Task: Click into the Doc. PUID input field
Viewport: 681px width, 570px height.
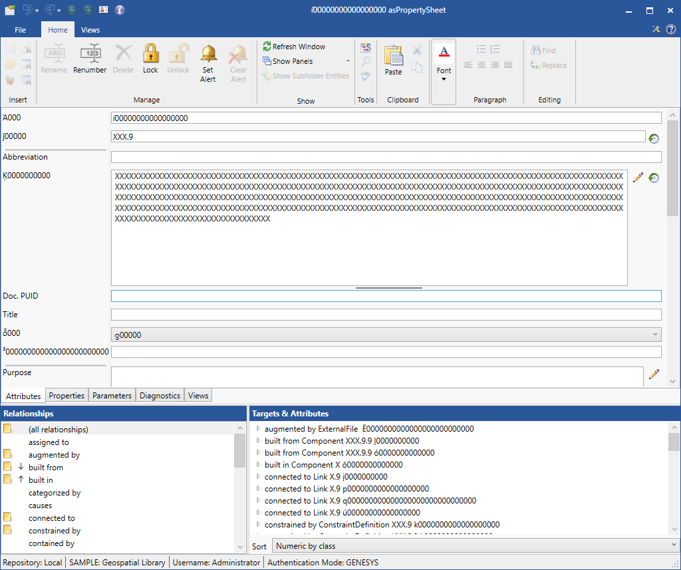Action: 386,296
